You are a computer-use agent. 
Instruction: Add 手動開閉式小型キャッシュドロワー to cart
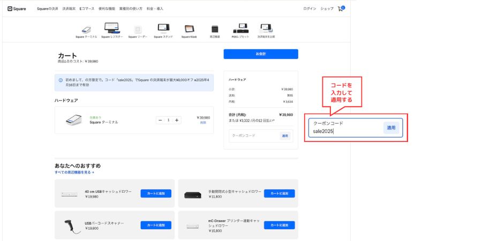(279, 194)
